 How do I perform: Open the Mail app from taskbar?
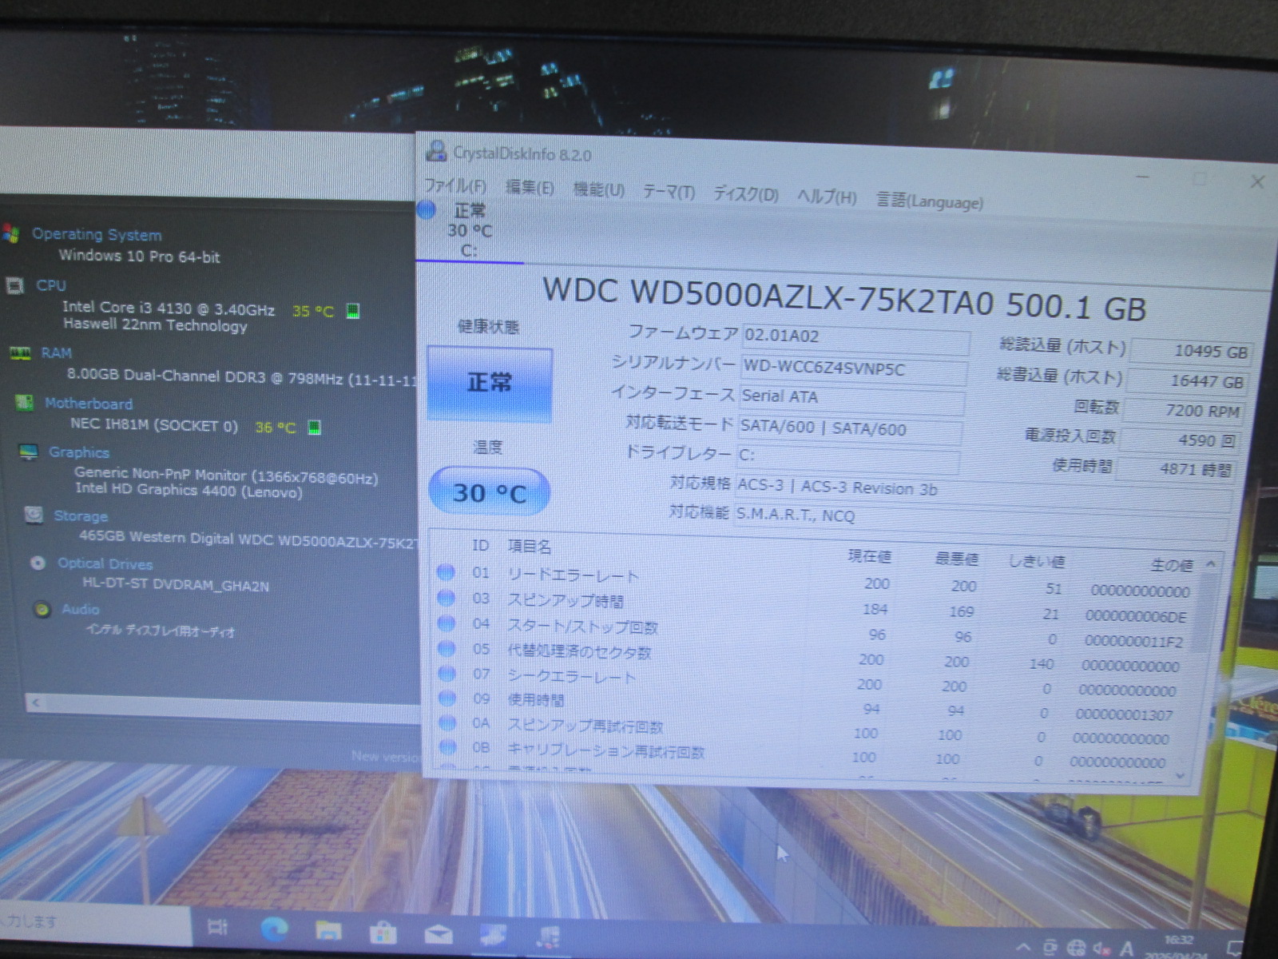[438, 934]
